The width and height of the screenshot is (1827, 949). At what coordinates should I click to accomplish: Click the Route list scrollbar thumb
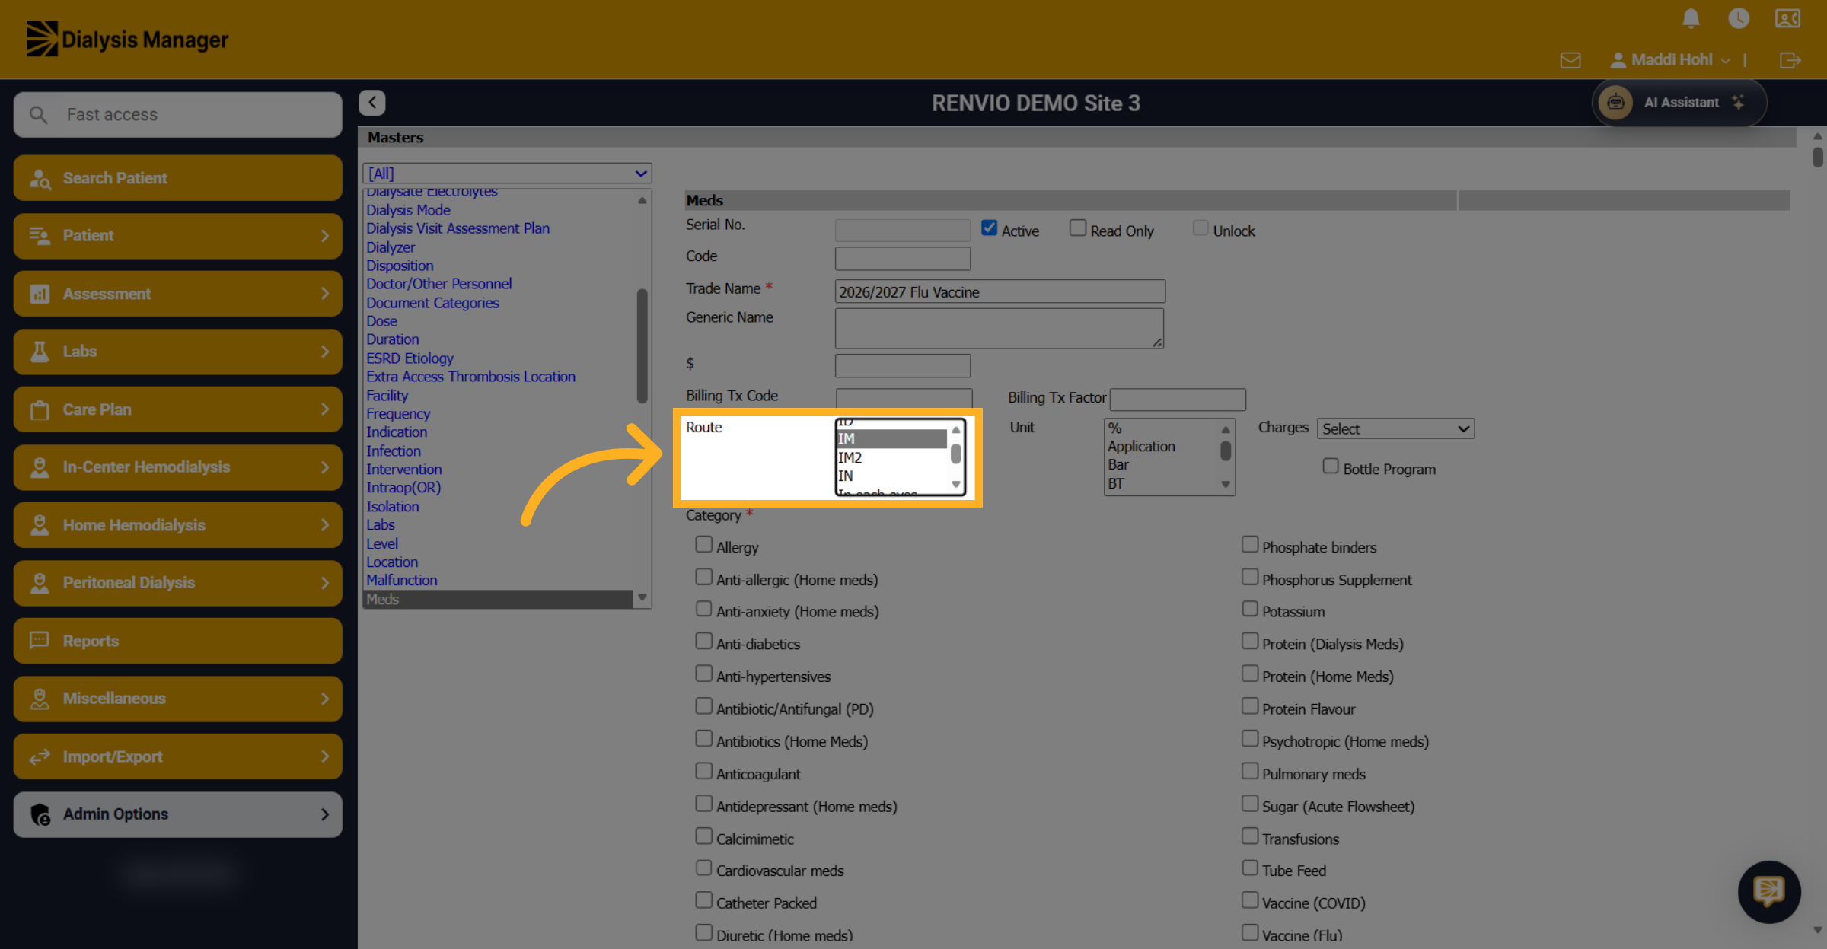tap(955, 454)
